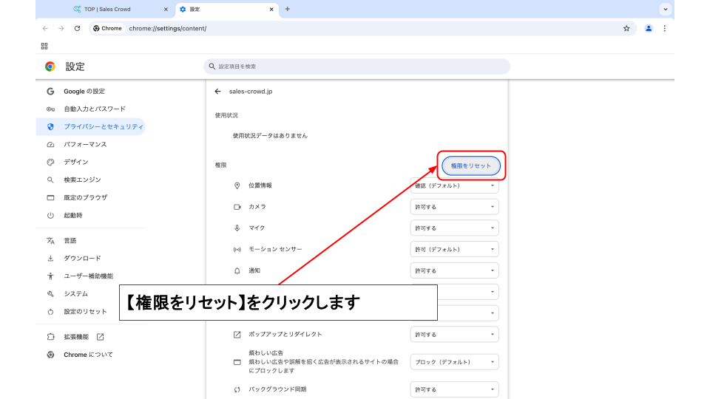
Task: Open the モーション センサー permission dropdown
Action: [x=454, y=250]
